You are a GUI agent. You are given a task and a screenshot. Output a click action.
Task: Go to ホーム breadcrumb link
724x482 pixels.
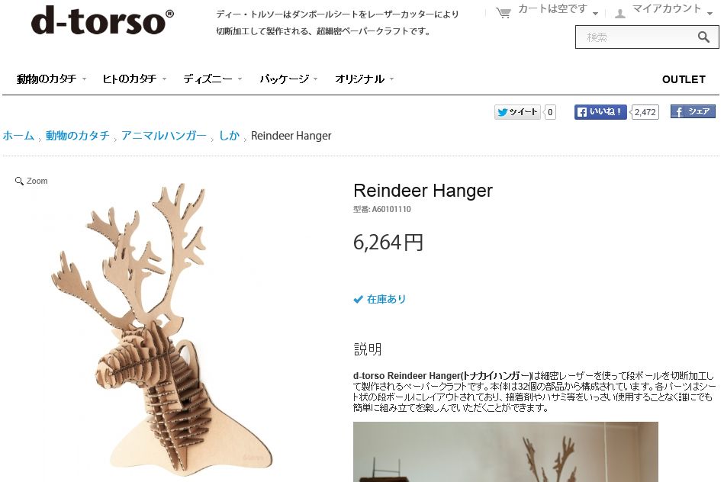[18, 136]
